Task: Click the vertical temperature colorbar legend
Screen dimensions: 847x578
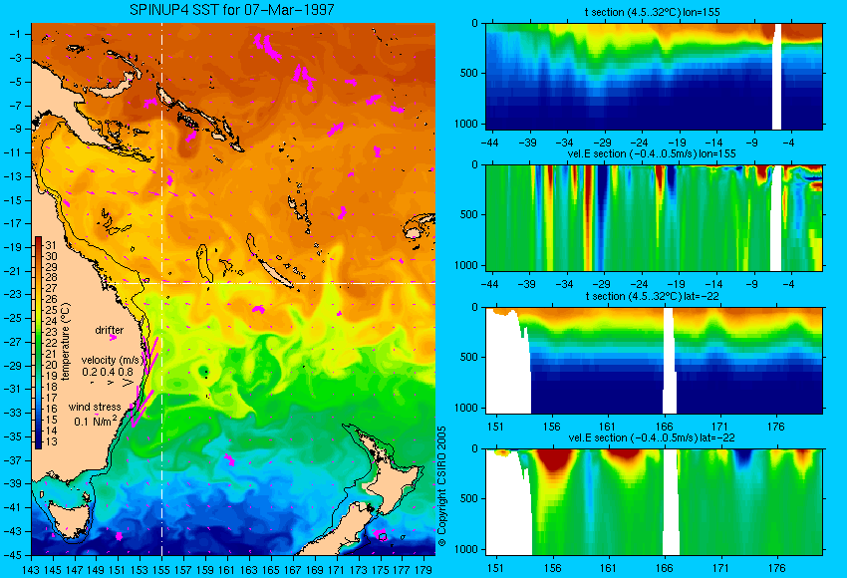Action: 38,343
